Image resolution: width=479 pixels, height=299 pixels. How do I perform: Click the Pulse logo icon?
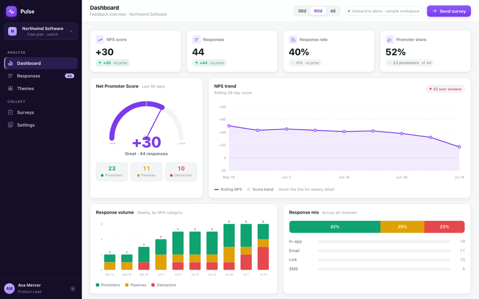pos(11,11)
